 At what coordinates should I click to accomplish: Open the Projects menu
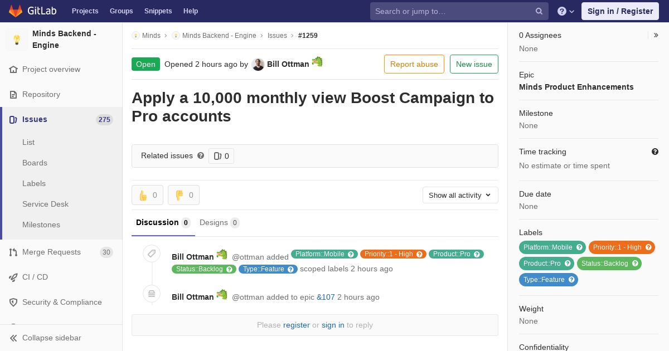point(85,11)
